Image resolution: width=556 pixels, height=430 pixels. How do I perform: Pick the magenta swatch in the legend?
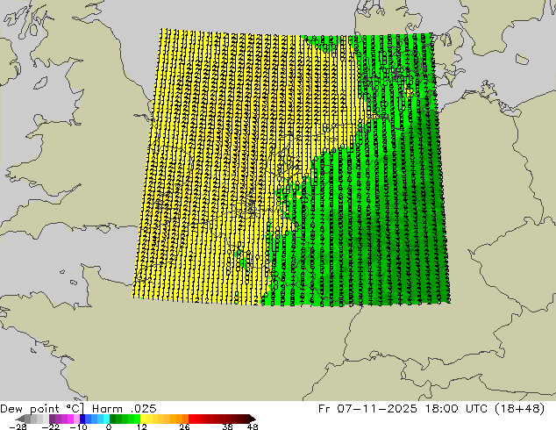point(70,419)
